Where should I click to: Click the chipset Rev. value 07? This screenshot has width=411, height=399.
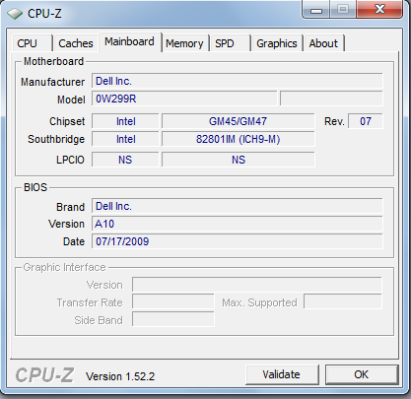click(x=366, y=121)
